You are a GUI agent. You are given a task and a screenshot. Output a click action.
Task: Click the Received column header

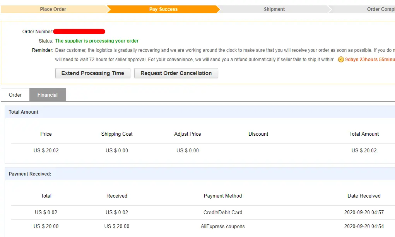tap(117, 196)
